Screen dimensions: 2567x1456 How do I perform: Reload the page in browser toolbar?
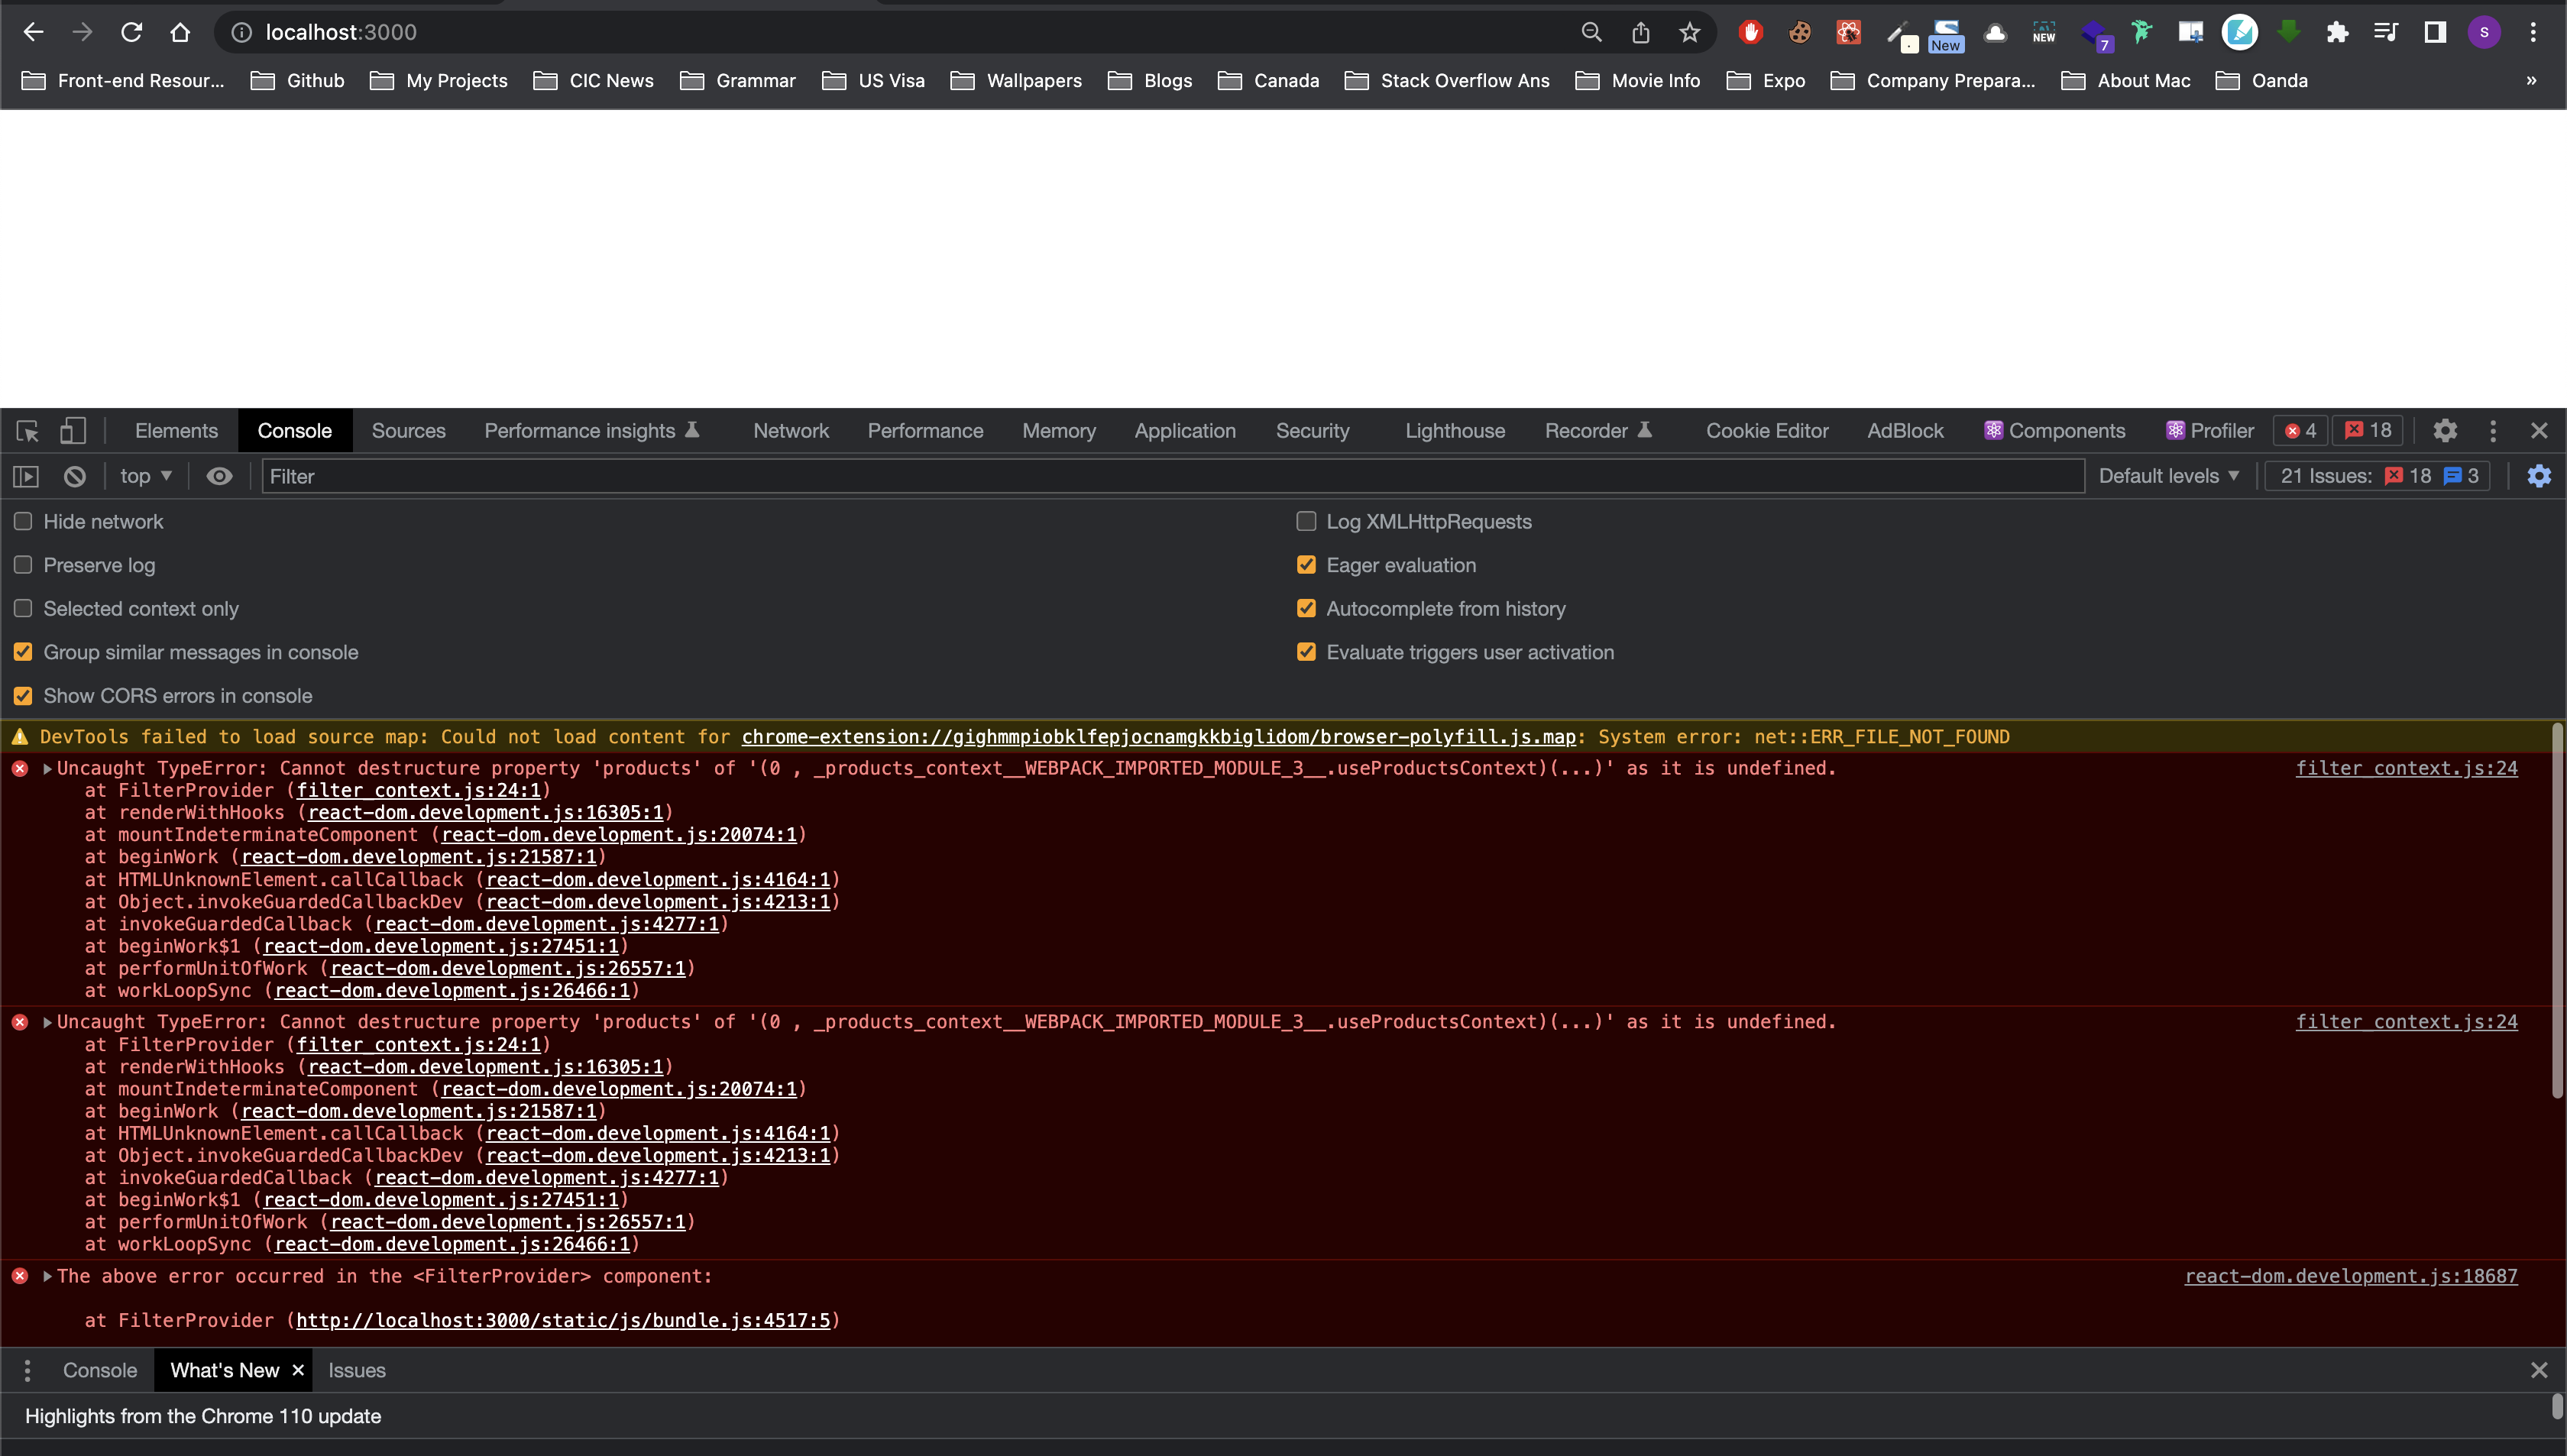[131, 33]
